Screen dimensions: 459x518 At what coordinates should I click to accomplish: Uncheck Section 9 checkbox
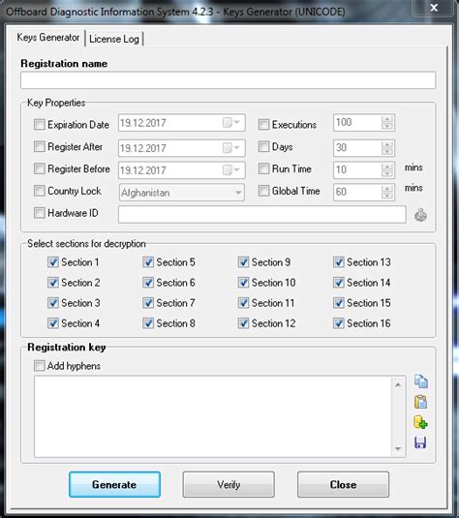click(243, 262)
